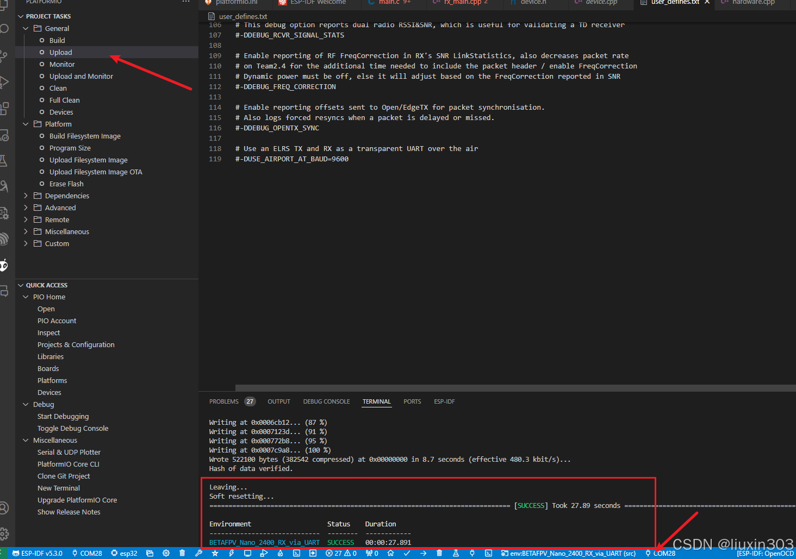
Task: Click ESP-IDF Build wrench icon
Action: [x=198, y=553]
